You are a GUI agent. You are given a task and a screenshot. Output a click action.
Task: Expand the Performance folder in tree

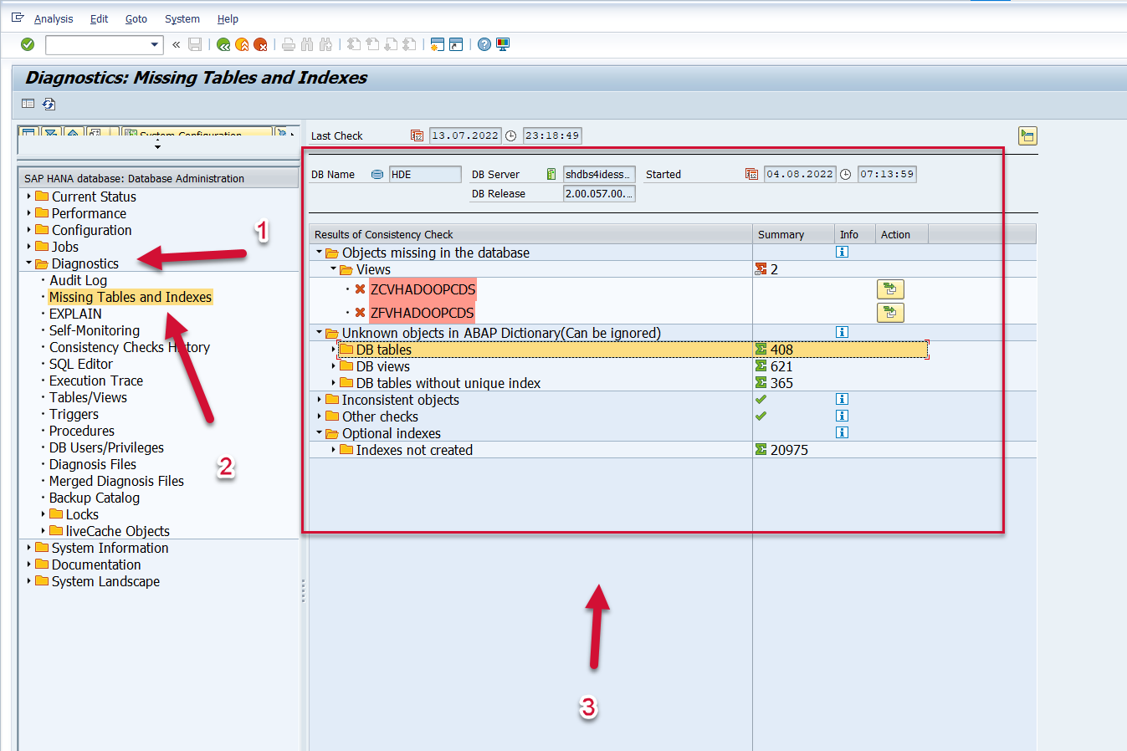29,213
